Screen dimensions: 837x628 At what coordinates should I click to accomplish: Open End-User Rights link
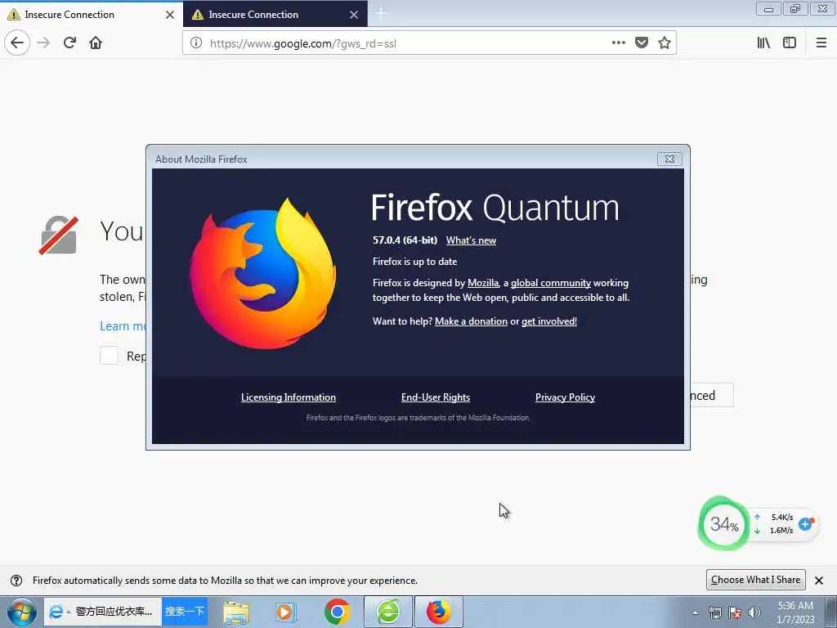point(436,397)
